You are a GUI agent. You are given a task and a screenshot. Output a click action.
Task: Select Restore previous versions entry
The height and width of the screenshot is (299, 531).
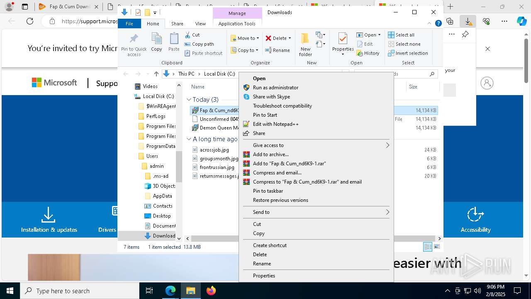point(315,200)
